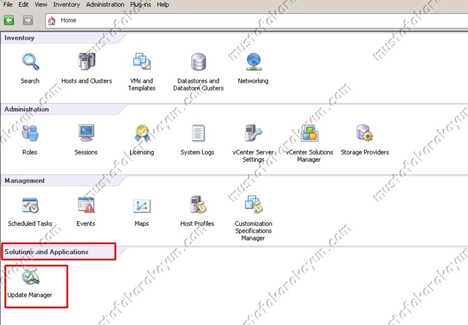Open the Storage Providers icon
The width and height of the screenshot is (468, 325).
pos(365,133)
